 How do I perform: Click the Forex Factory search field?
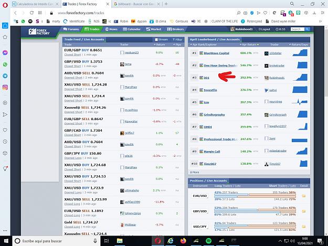point(298,29)
